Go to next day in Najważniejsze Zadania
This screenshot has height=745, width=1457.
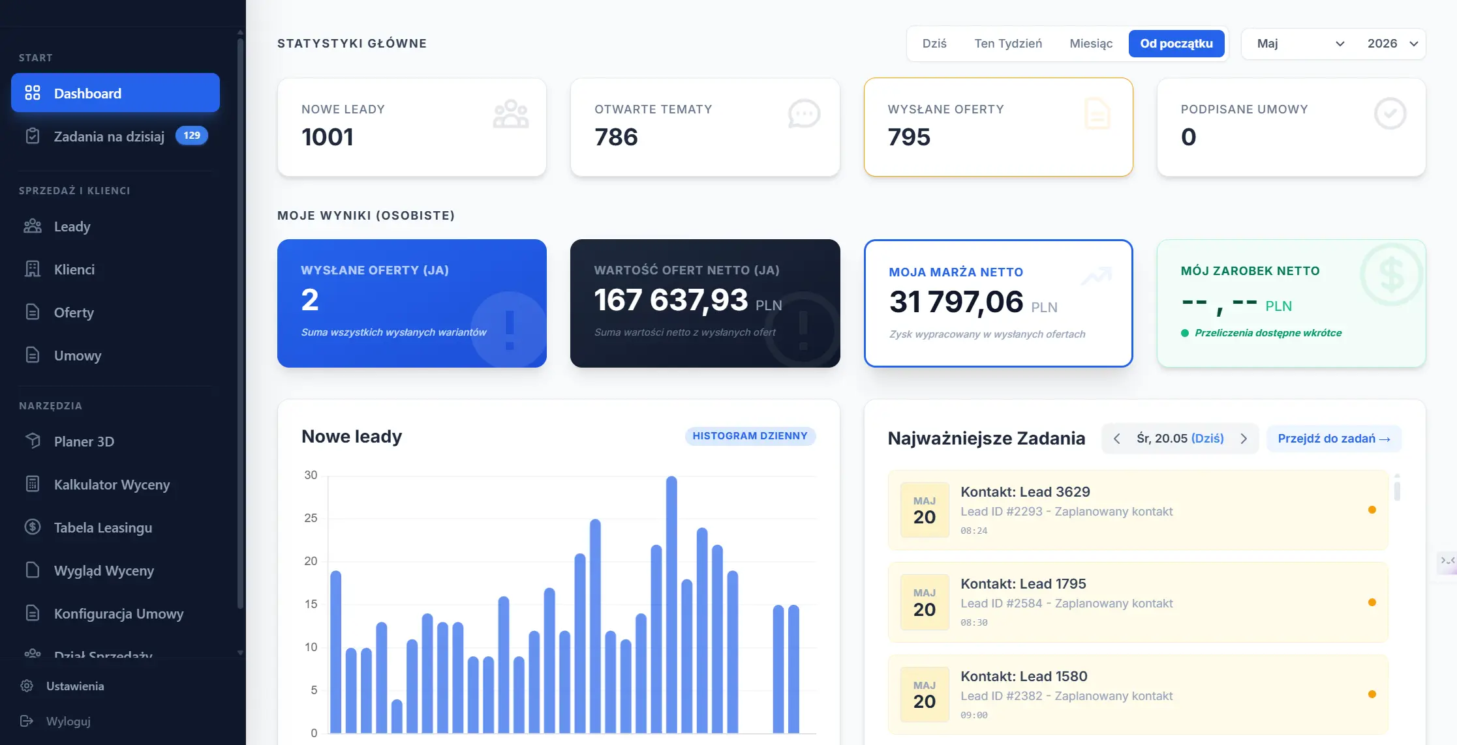tap(1244, 439)
